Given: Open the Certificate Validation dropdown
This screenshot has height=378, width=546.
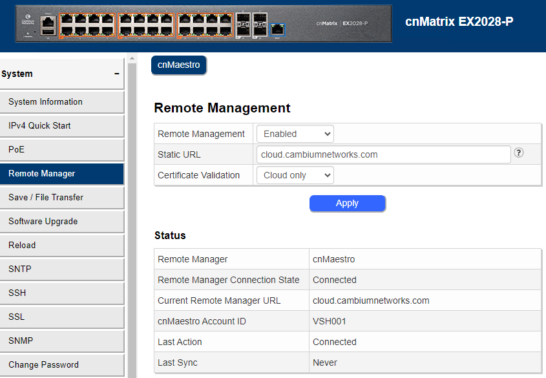Looking at the screenshot, I should pyautogui.click(x=295, y=175).
